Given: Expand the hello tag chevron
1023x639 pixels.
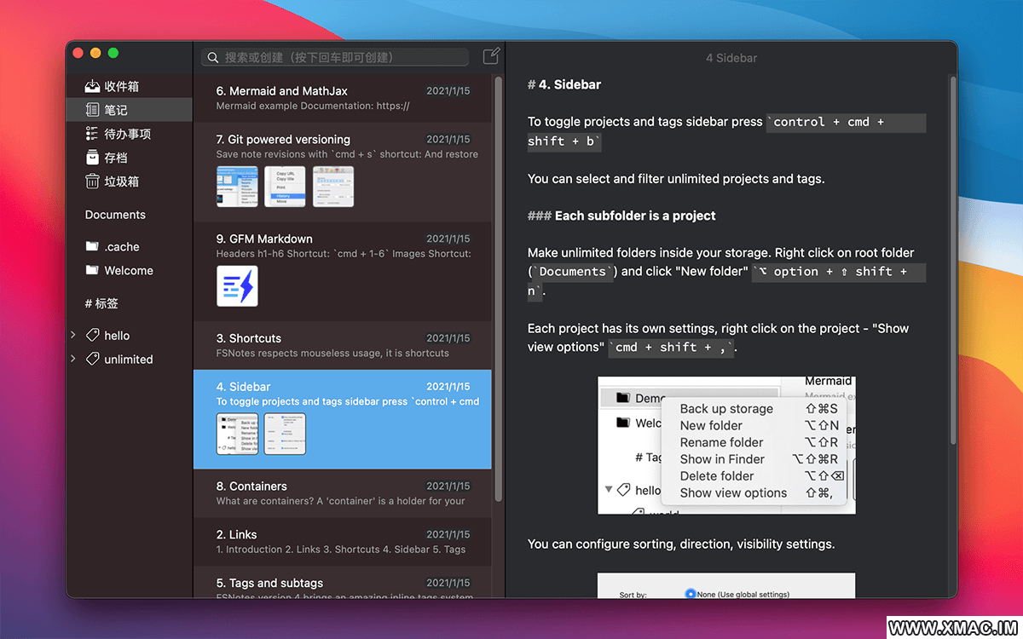Looking at the screenshot, I should coord(73,336).
